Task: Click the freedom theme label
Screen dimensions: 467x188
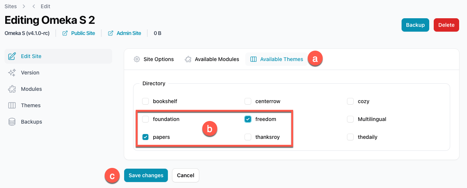Action: click(x=266, y=119)
